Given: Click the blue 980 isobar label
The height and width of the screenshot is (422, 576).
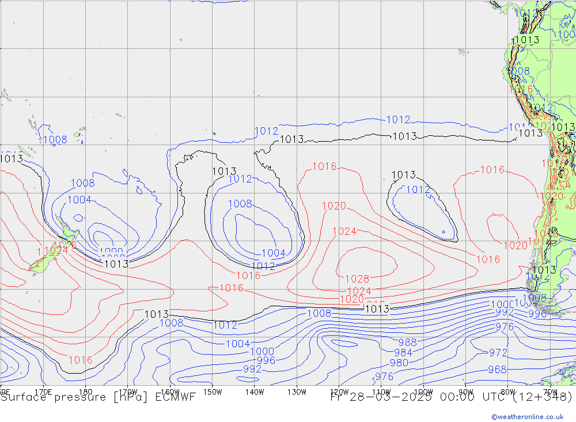Looking at the screenshot, I should pos(399,363).
